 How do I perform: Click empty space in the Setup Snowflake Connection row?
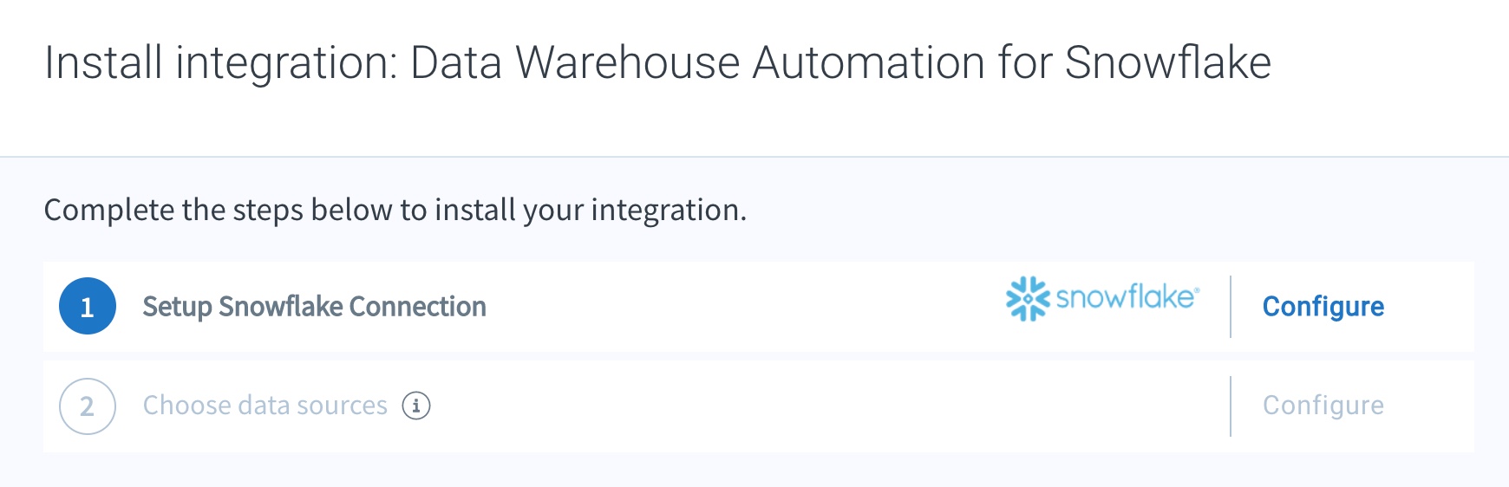coord(746,307)
